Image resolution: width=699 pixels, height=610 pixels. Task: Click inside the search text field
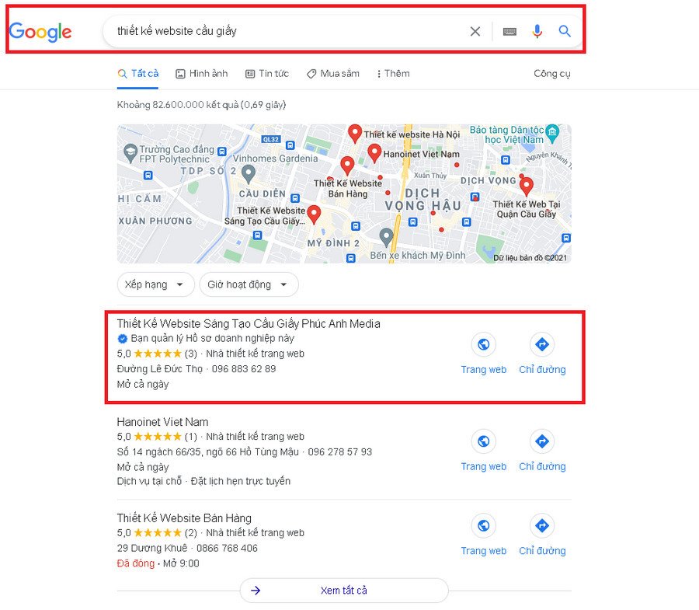pyautogui.click(x=285, y=31)
